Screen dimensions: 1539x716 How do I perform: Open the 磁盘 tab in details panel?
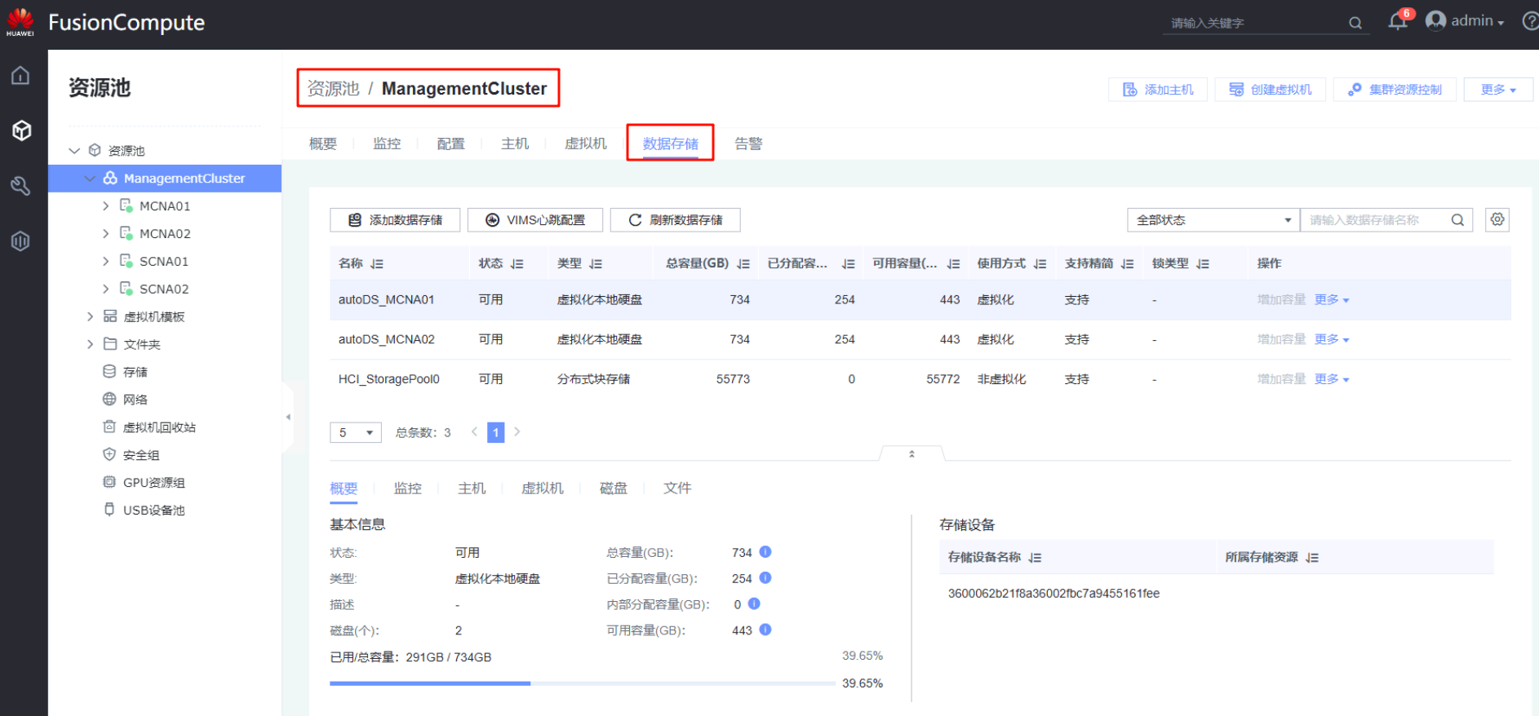[x=613, y=488]
